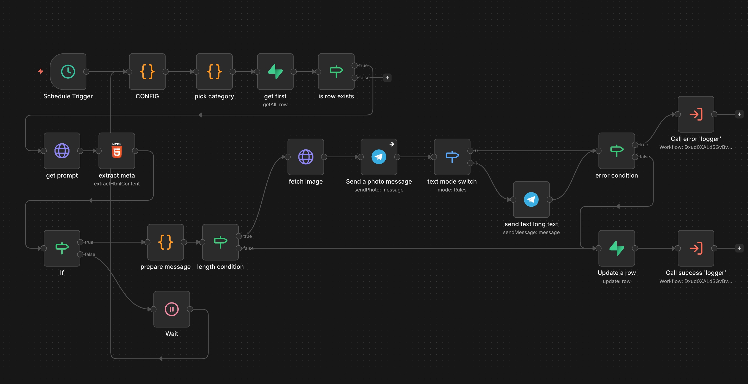Viewport: 748px width, 384px height.
Task: Add node after is row exists false output
Action: click(x=387, y=78)
